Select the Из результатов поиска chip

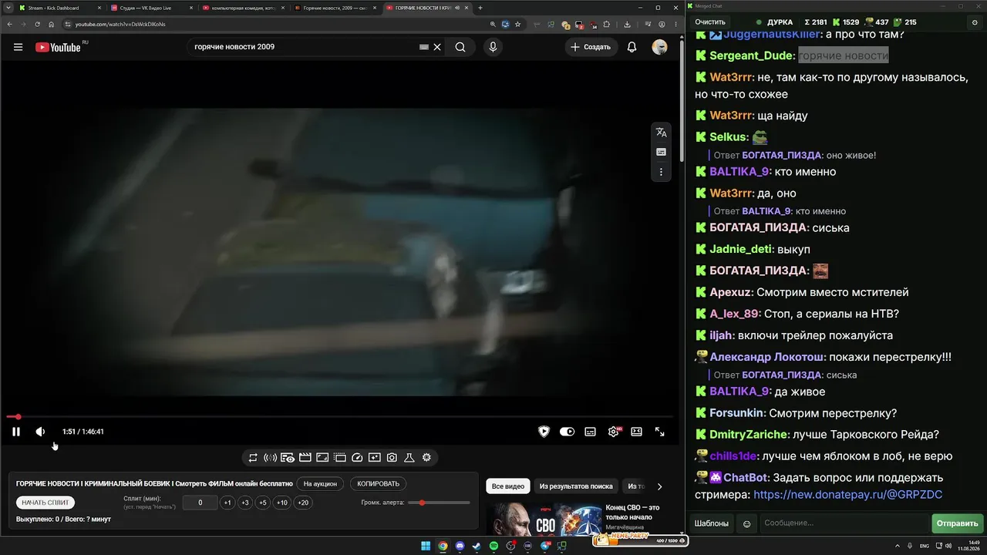576,486
